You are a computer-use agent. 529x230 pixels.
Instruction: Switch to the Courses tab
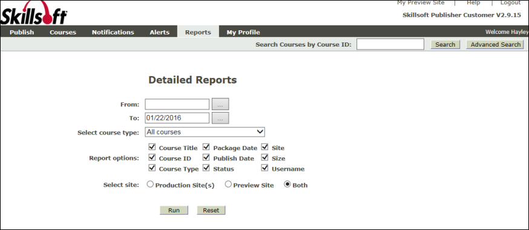coord(63,32)
